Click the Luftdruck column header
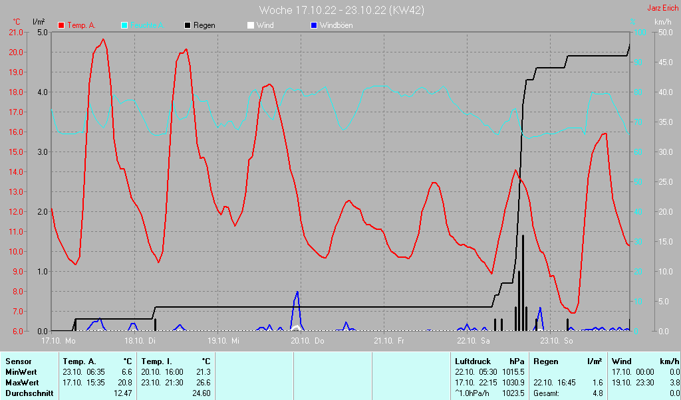Screen dimensions: 681x400 tap(473, 361)
